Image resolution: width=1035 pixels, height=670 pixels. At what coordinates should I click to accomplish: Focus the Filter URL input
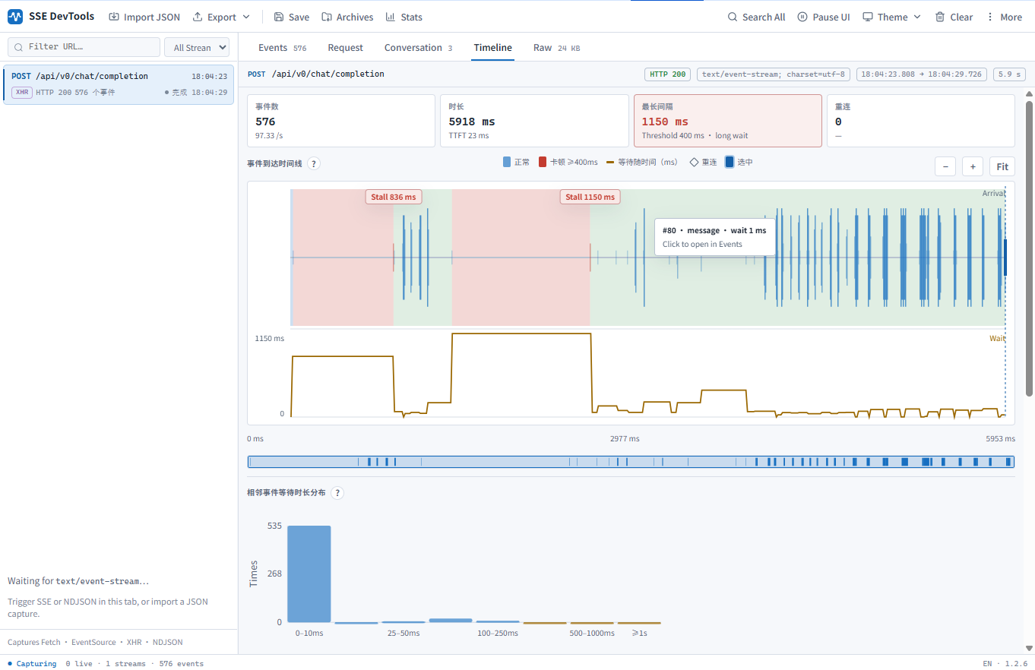click(84, 47)
